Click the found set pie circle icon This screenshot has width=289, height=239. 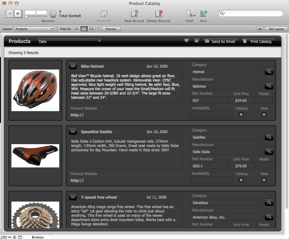coord(53,14)
